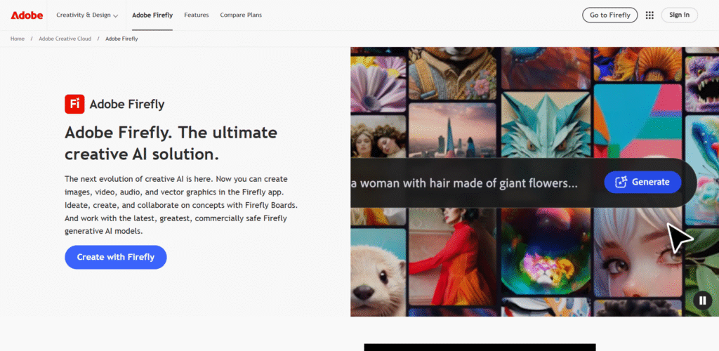
Task: Click the Sign in button
Action: coord(679,15)
